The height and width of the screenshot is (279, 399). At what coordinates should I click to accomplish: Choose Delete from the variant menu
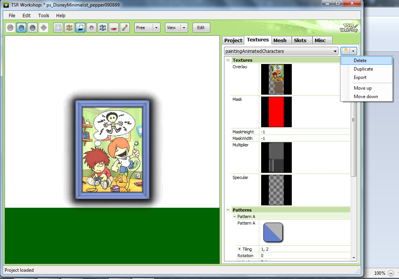[366, 61]
